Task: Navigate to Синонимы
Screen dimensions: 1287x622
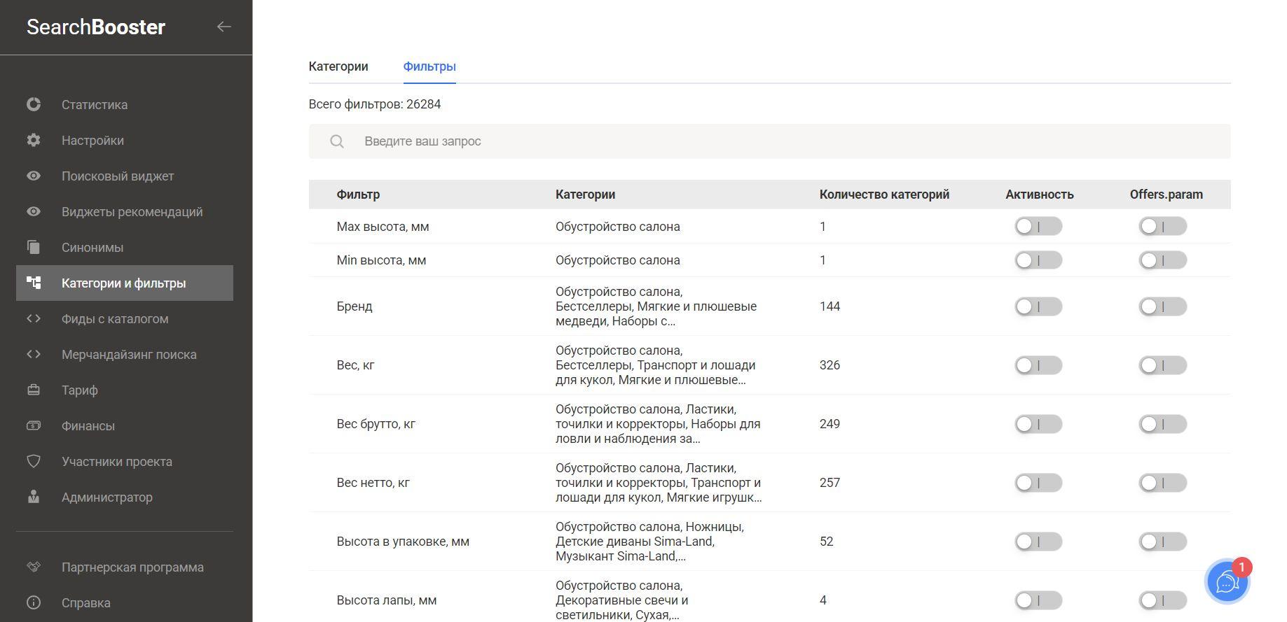Action: click(x=92, y=247)
